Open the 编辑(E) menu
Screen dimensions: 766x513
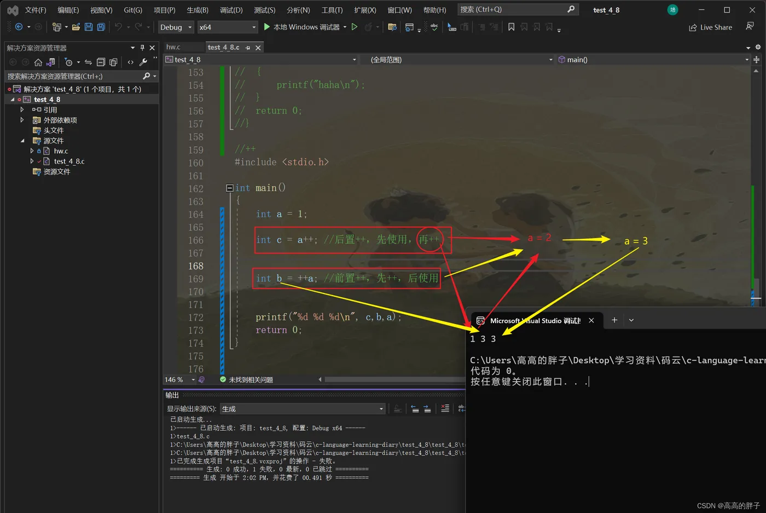[x=68, y=10]
